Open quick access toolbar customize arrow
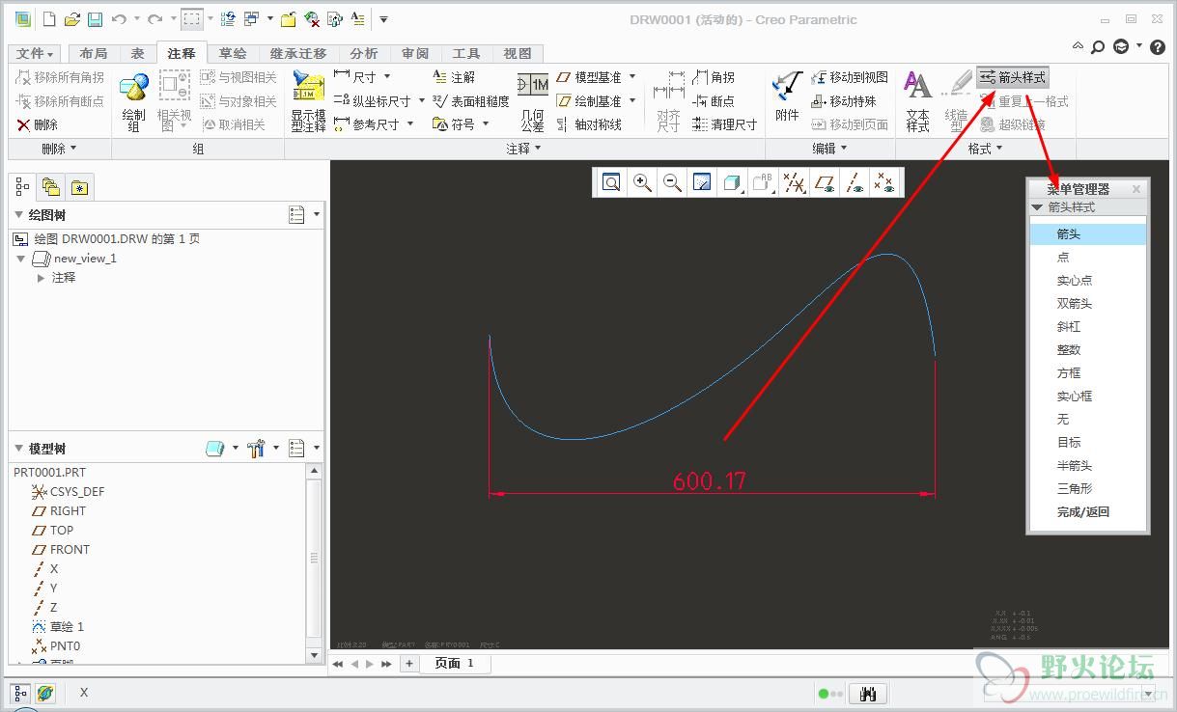This screenshot has height=712, width=1177. [383, 19]
